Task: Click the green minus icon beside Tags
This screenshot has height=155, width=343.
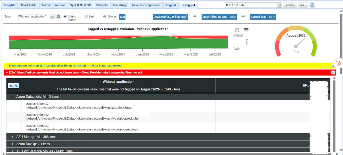Action: point(58,17)
